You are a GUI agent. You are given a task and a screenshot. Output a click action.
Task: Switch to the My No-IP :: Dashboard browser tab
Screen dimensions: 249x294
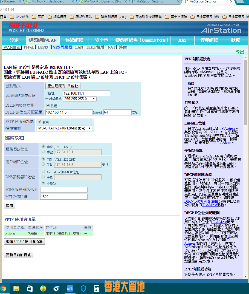(48, 1)
